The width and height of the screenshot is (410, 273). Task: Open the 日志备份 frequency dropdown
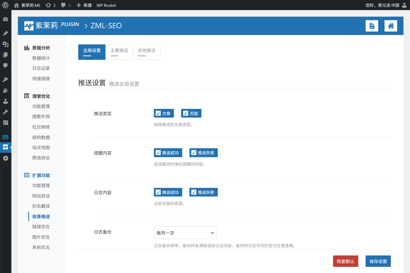point(185,233)
